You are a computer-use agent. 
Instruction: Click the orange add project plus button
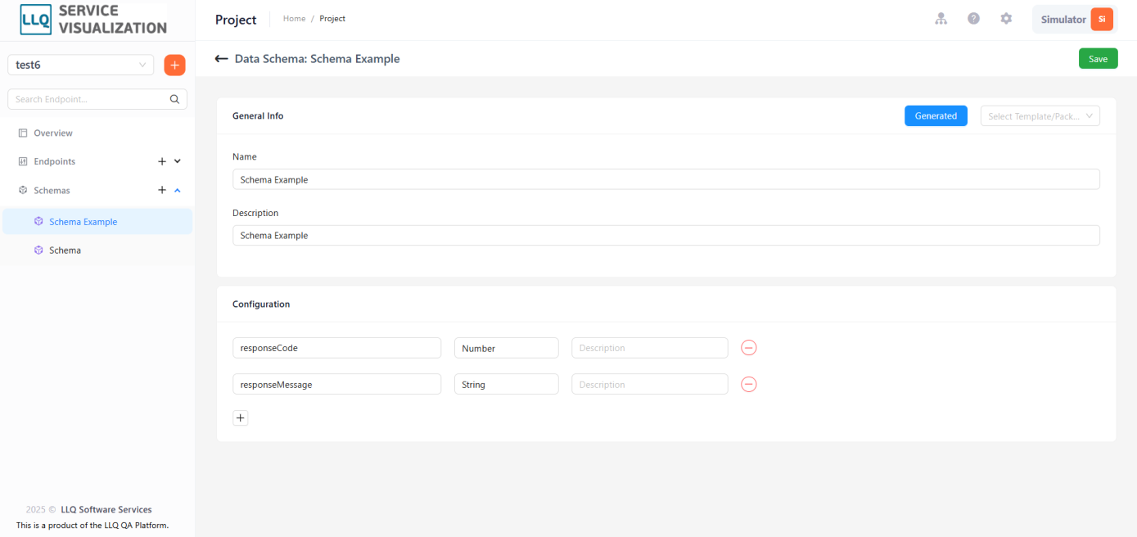point(174,65)
